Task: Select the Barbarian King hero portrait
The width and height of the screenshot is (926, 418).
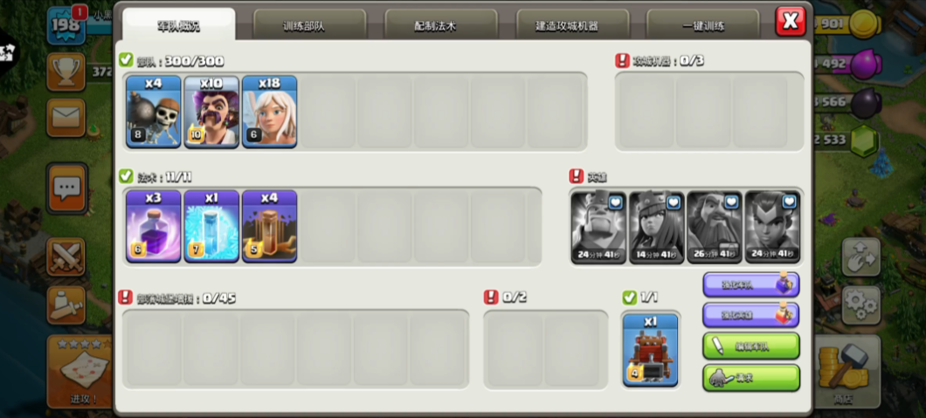Action: click(x=598, y=227)
